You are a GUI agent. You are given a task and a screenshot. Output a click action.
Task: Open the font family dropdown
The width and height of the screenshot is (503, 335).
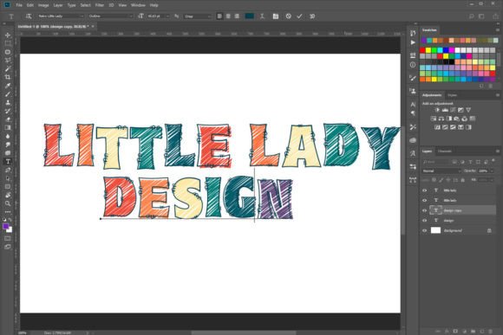61,16
